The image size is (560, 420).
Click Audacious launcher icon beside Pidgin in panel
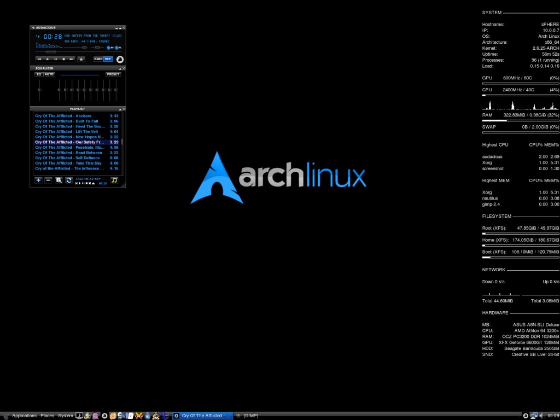[x=104, y=416]
